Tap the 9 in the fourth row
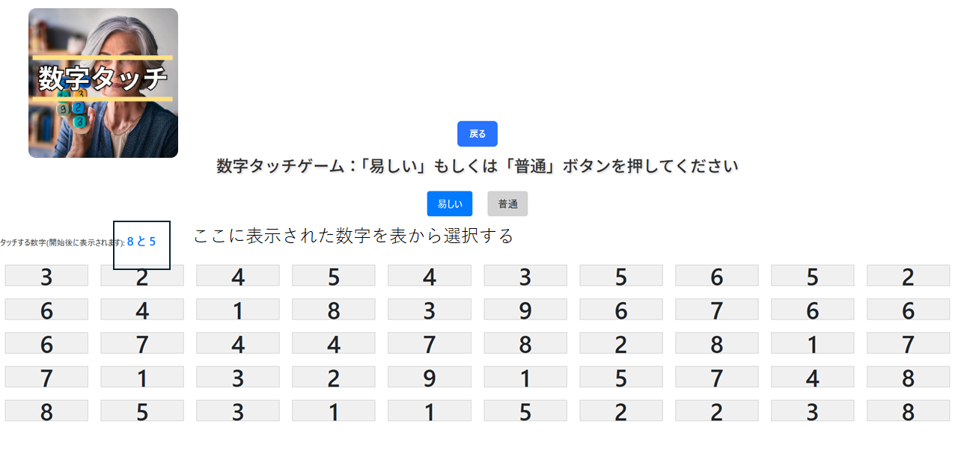Viewport: 958px width, 466px height. [x=429, y=377]
